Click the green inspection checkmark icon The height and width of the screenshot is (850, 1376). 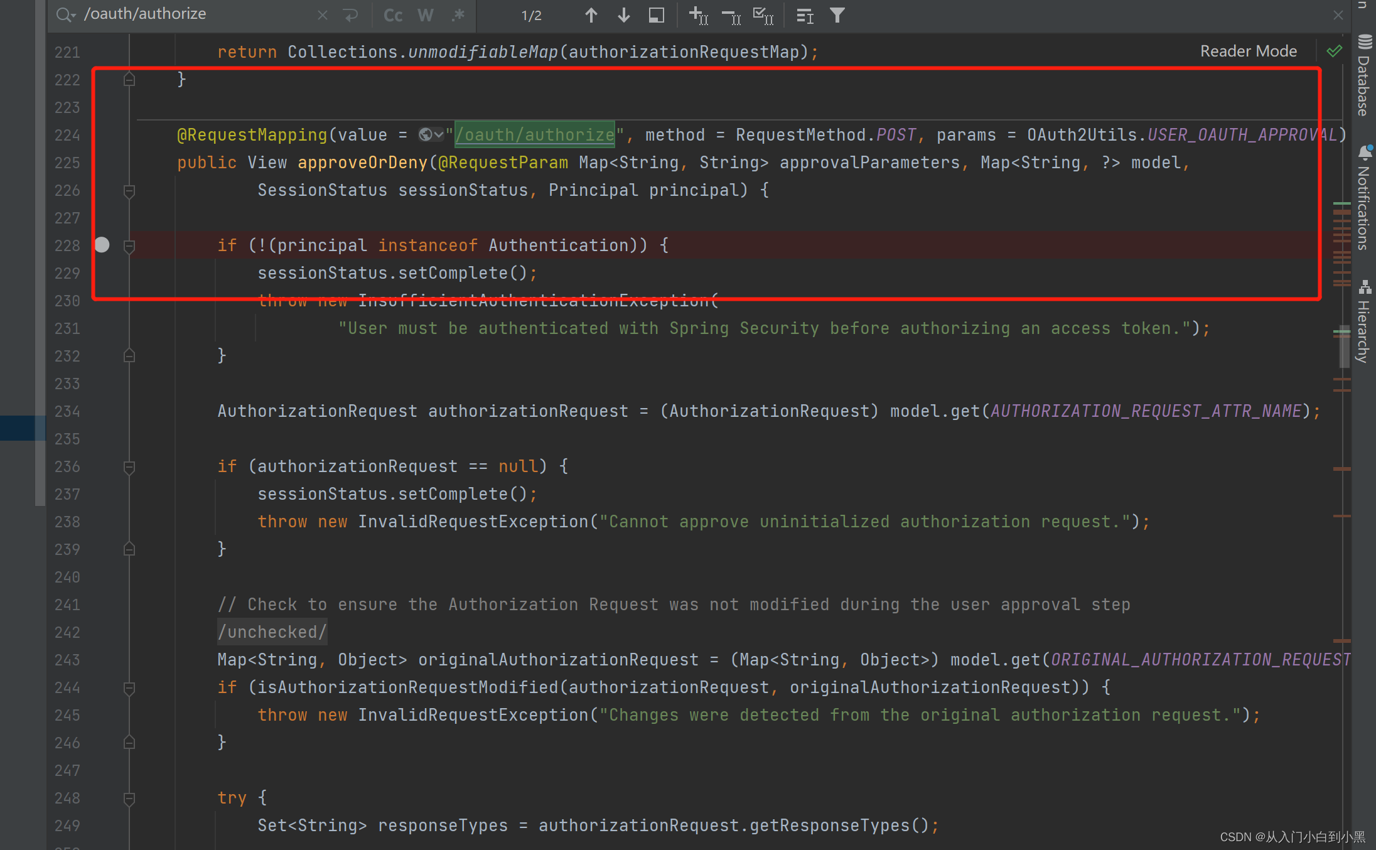coord(1335,51)
